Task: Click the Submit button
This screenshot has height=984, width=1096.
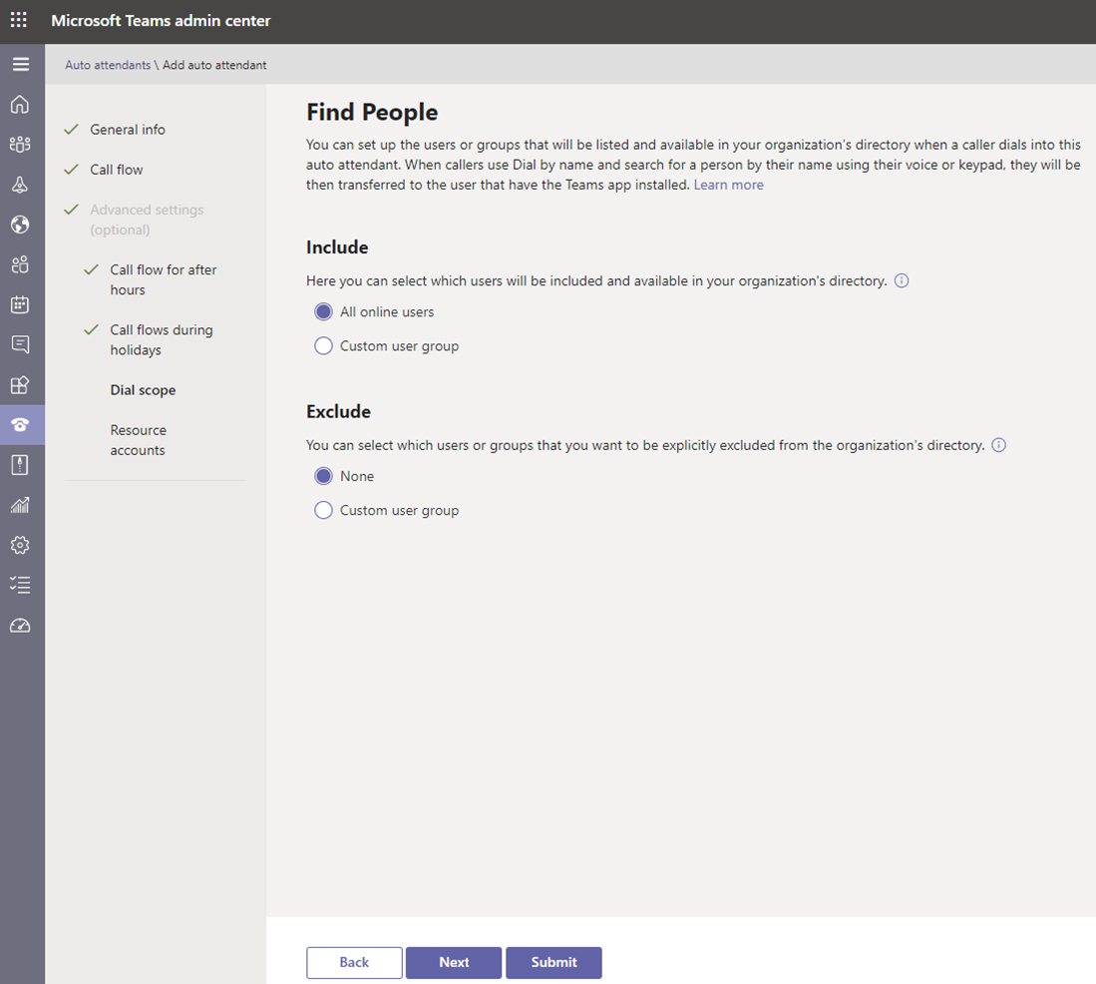Action: click(x=553, y=962)
